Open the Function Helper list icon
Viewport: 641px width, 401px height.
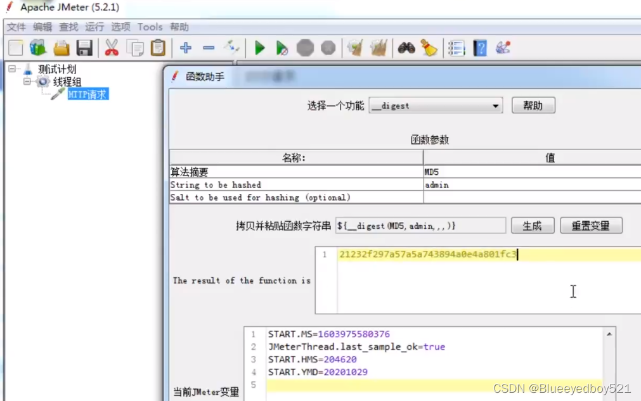[x=456, y=48]
